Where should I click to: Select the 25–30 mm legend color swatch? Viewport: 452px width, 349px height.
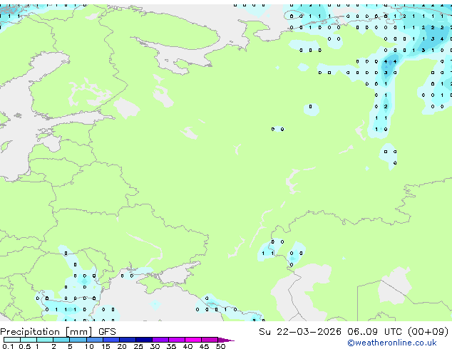pos(143,340)
